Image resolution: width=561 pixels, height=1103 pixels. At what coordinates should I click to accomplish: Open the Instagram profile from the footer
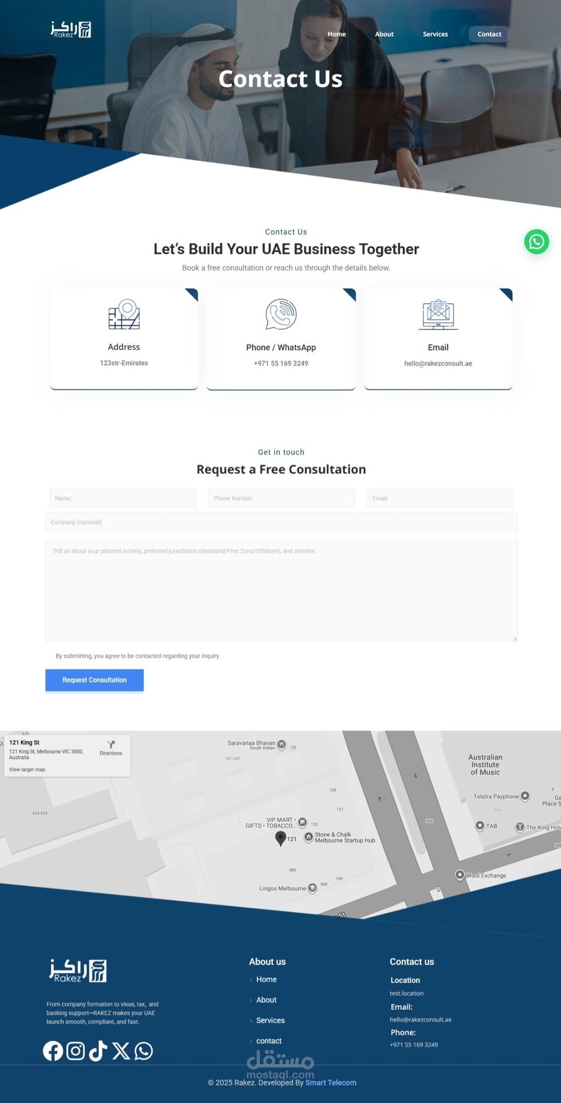pyautogui.click(x=76, y=1050)
